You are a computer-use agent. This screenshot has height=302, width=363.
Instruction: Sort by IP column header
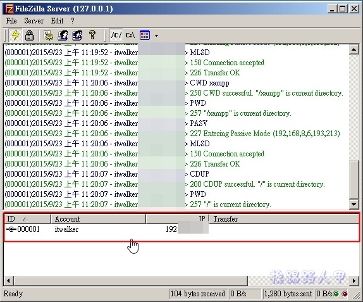[177, 219]
